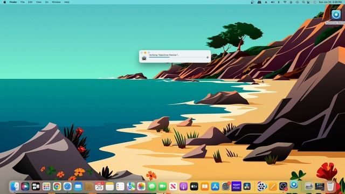Open the News app in the dock
Screen dimensions: 345x194
pyautogui.click(x=173, y=186)
